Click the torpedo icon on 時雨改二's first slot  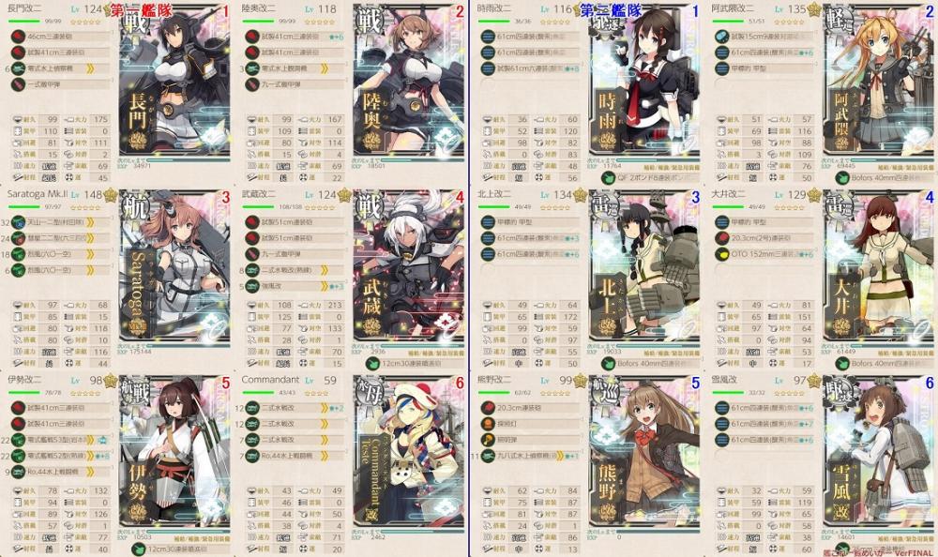pyautogui.click(x=488, y=37)
